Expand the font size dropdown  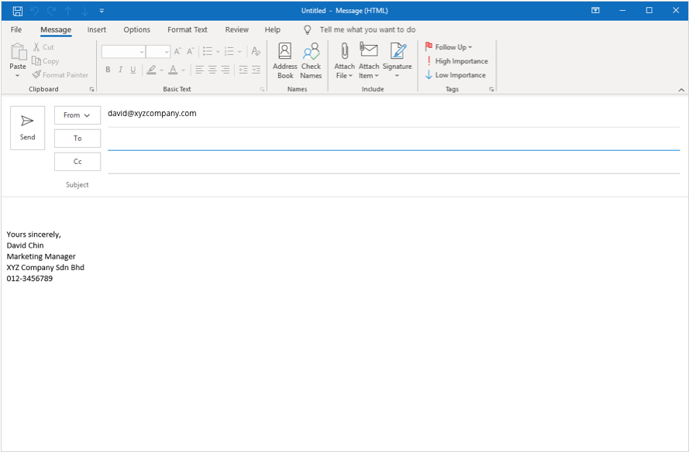click(x=166, y=52)
